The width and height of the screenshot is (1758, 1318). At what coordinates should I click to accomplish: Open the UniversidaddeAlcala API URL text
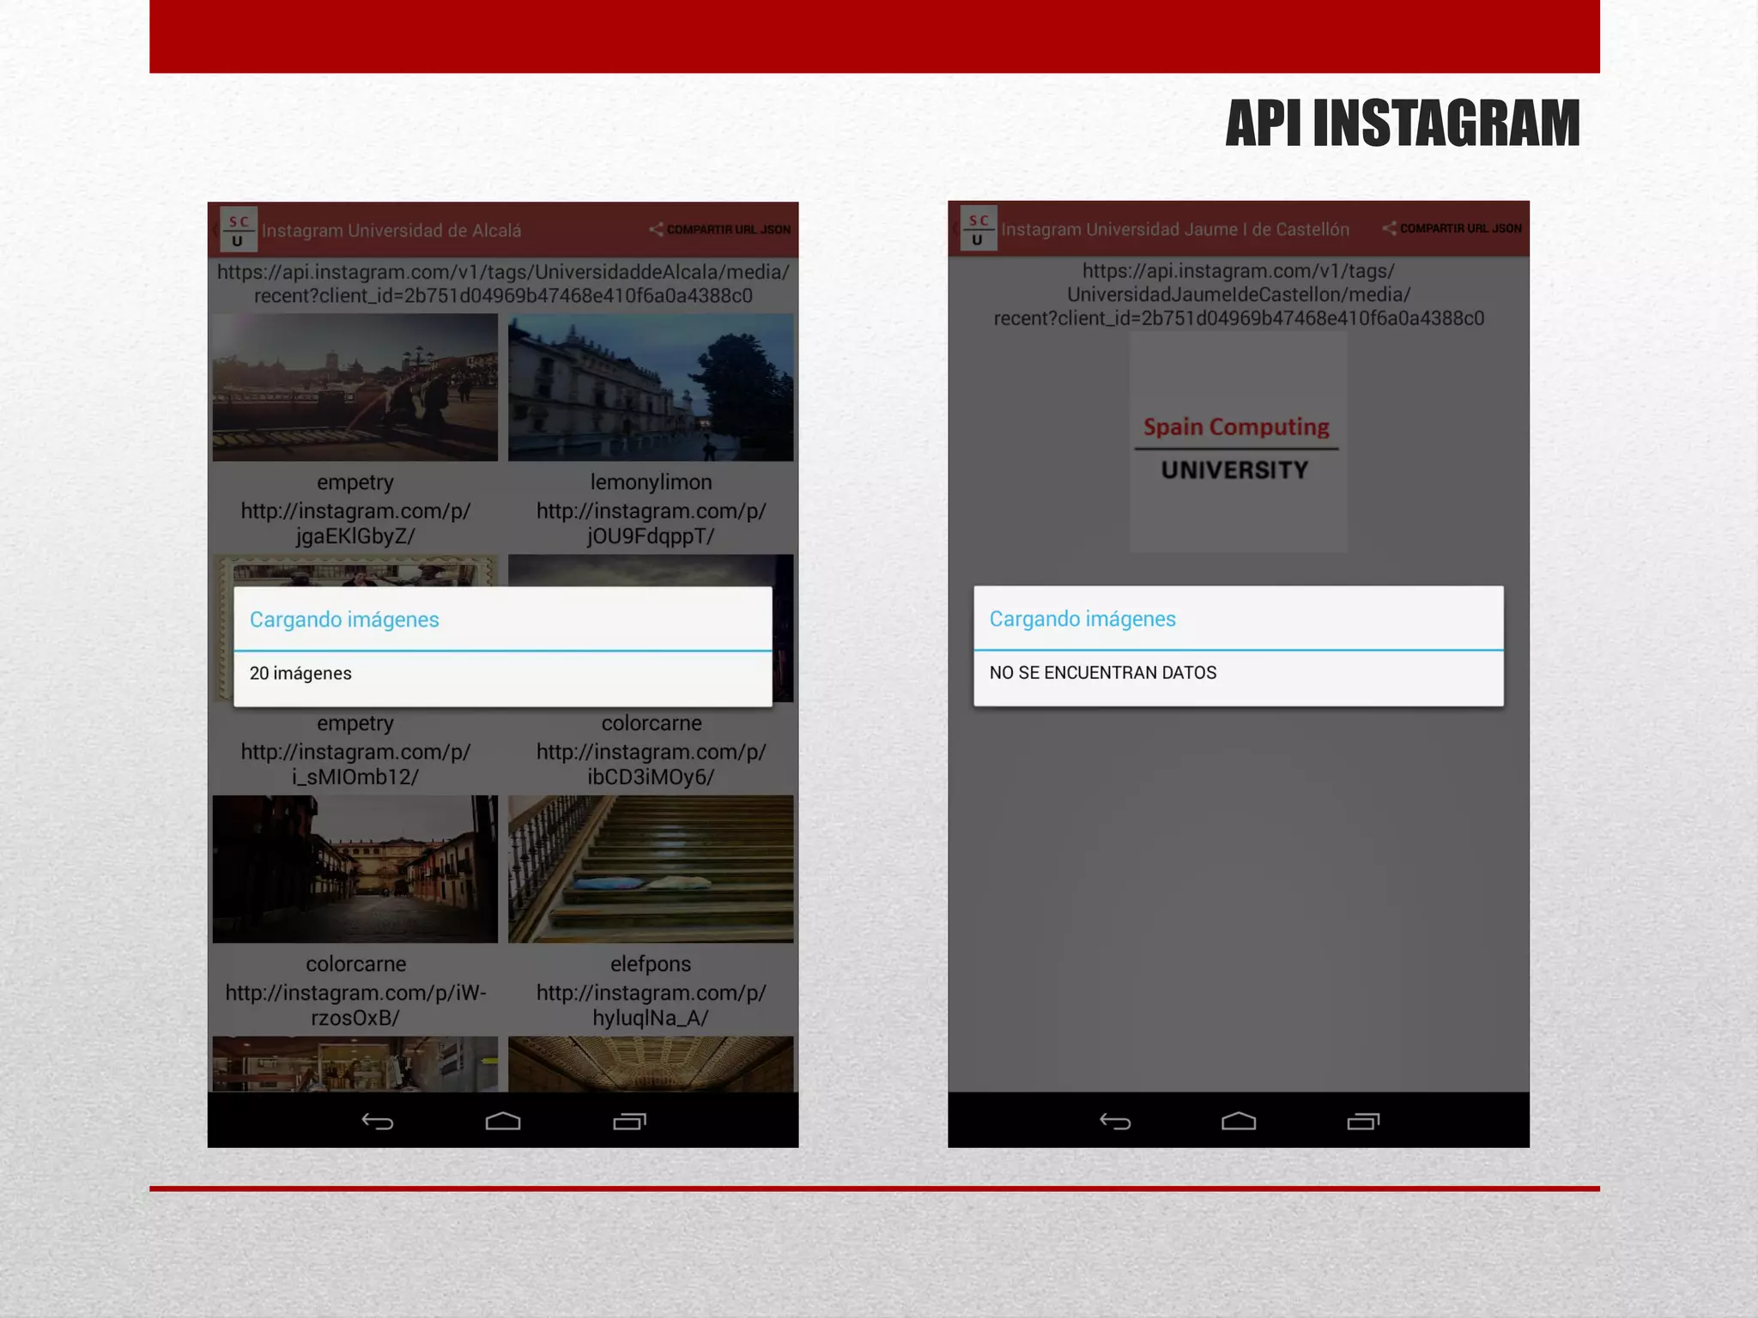point(503,284)
